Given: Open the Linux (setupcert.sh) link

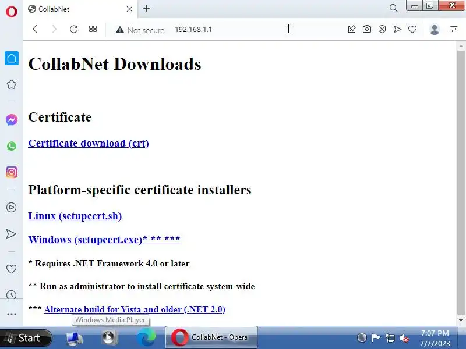Looking at the screenshot, I should coord(75,216).
